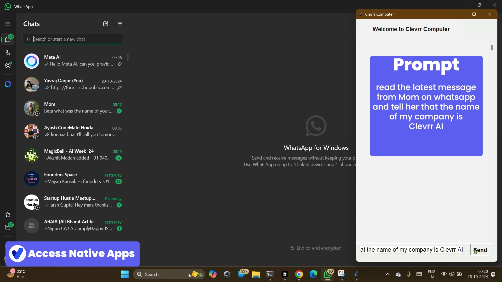Open the Calls tab in the sidebar

click(8, 53)
